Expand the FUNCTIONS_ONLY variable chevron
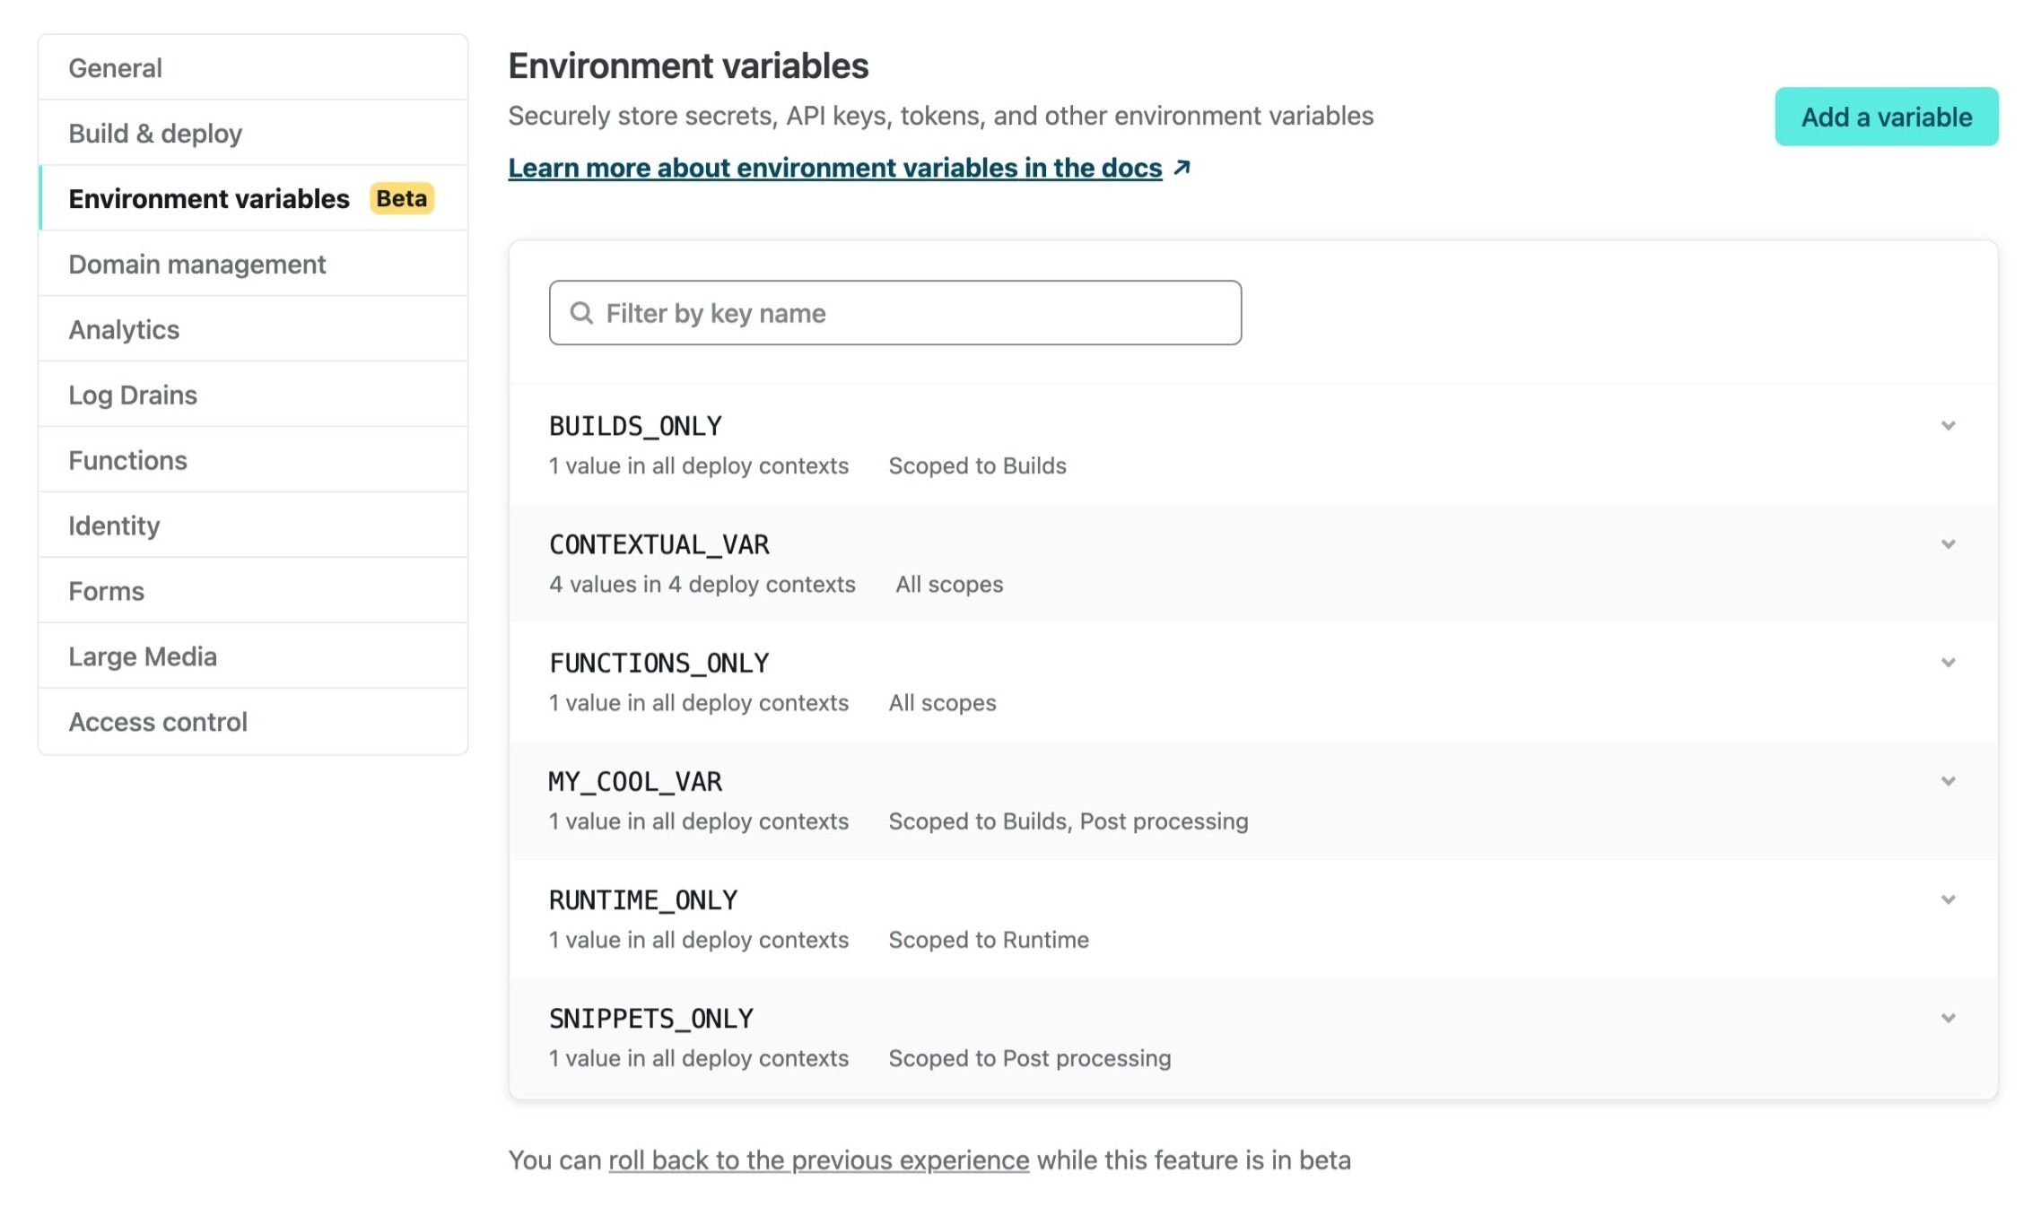The height and width of the screenshot is (1216, 2041). pos(1948,663)
